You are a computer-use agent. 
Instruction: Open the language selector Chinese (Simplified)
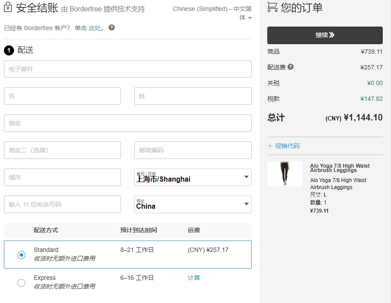click(212, 13)
